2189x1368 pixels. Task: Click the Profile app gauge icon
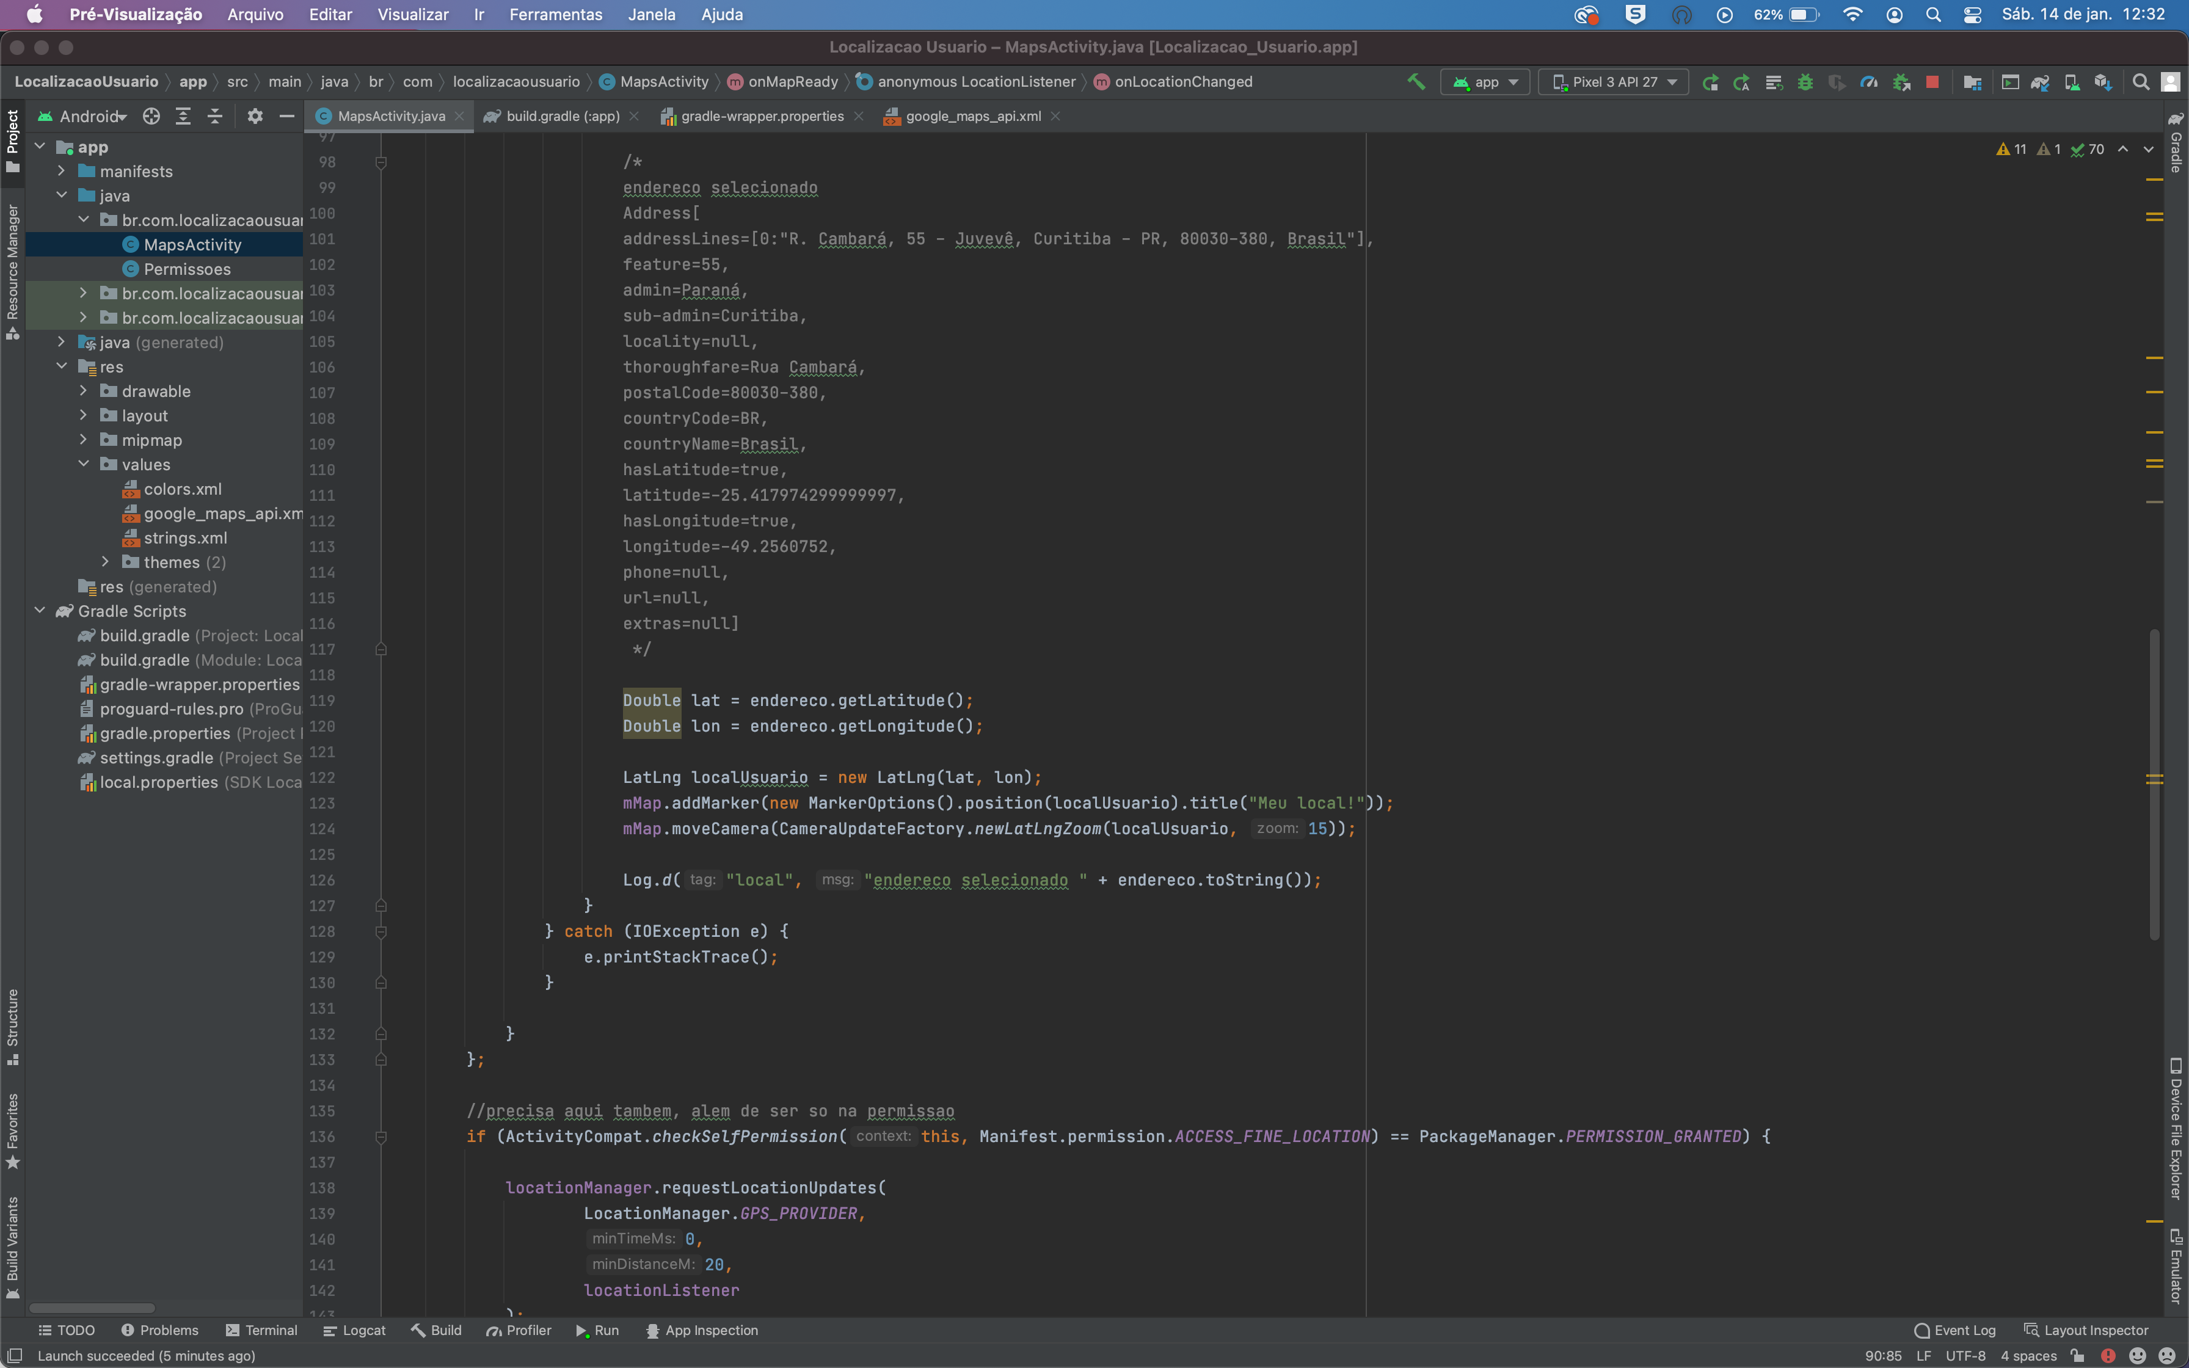1869,82
